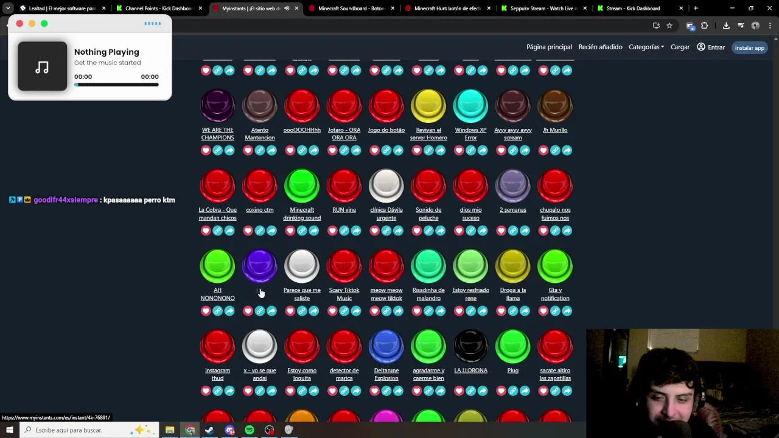Copy link for Sonido de peluche sound
This screenshot has width=779, height=438.
(428, 231)
